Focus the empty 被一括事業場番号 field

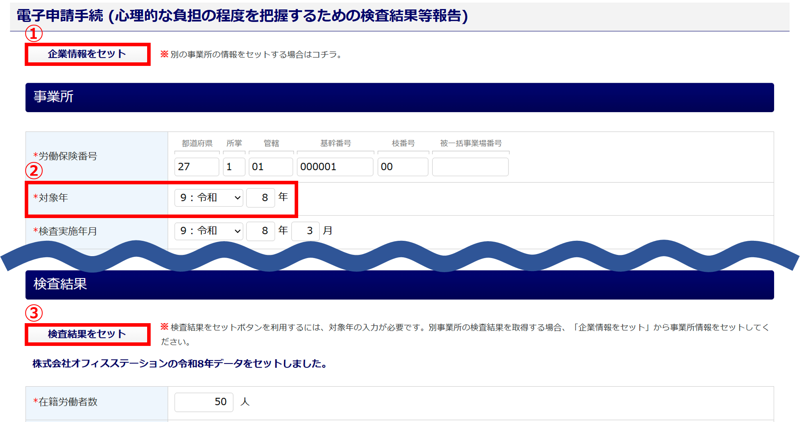[470, 167]
